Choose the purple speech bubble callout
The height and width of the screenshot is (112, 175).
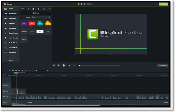(24, 23)
